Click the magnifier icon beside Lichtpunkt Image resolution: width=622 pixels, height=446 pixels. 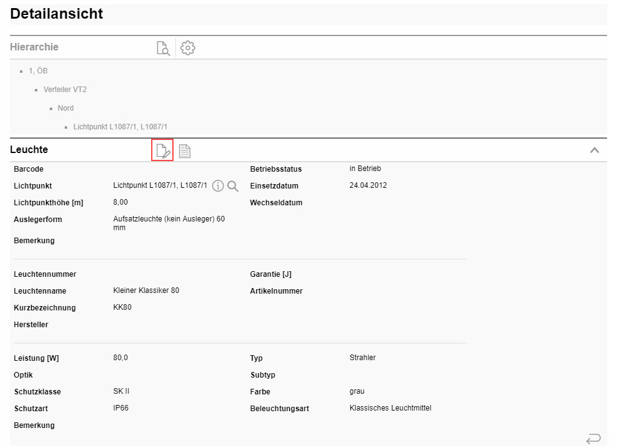coord(233,186)
